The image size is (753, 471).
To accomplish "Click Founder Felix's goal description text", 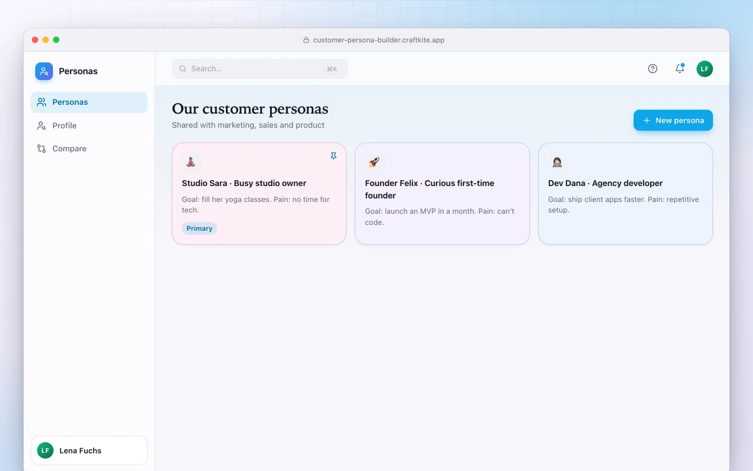I will pos(439,217).
